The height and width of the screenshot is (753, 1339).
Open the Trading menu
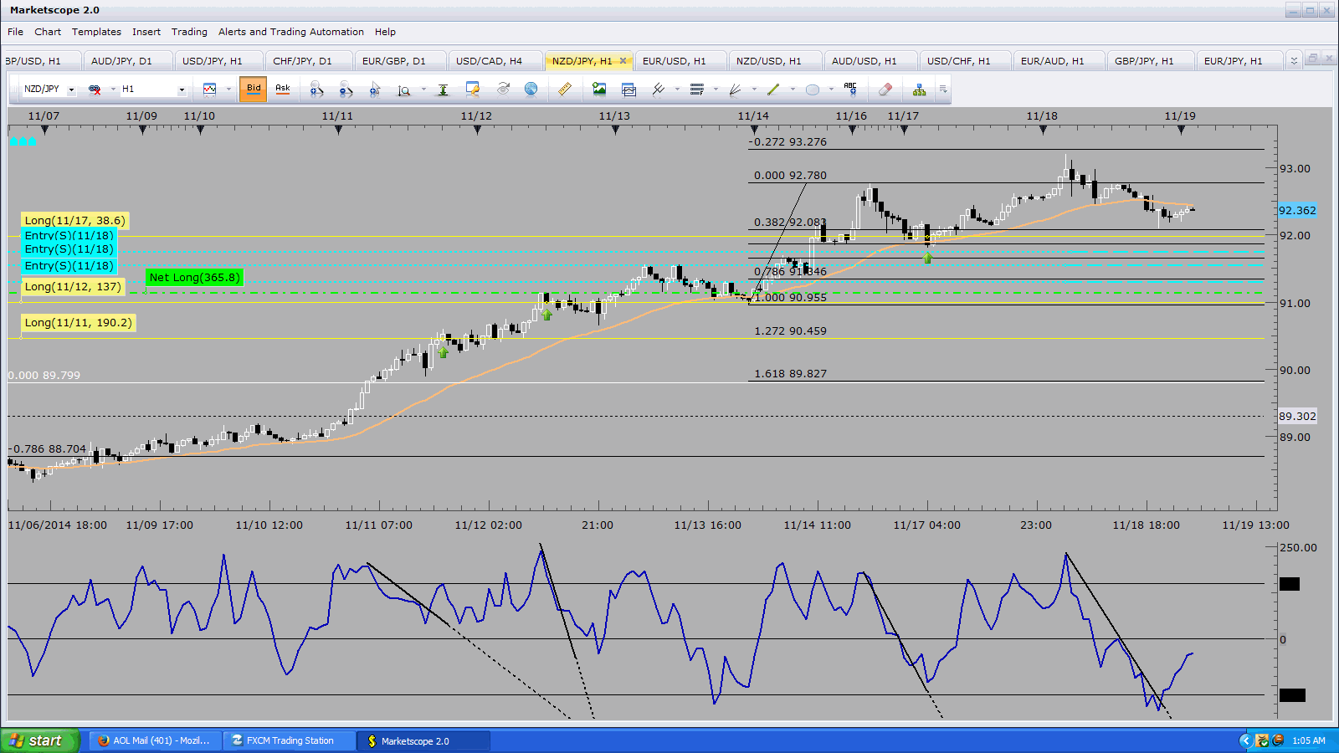(x=189, y=32)
